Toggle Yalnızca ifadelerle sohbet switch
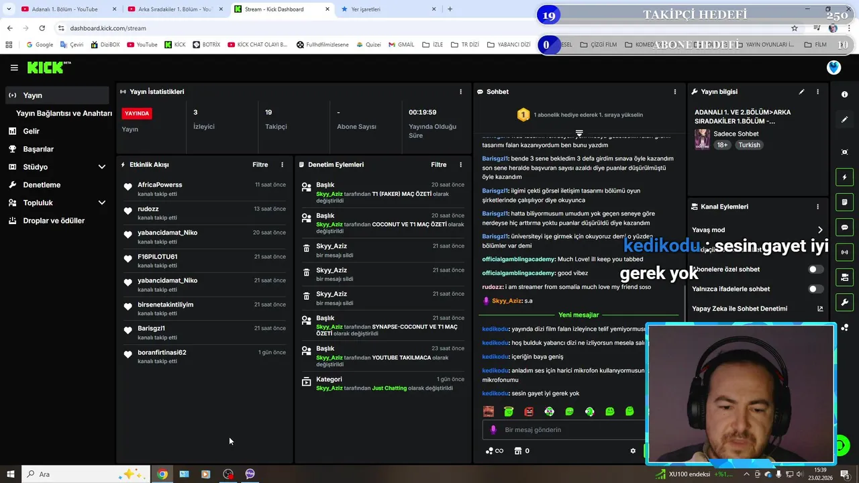The height and width of the screenshot is (483, 859). tap(815, 289)
